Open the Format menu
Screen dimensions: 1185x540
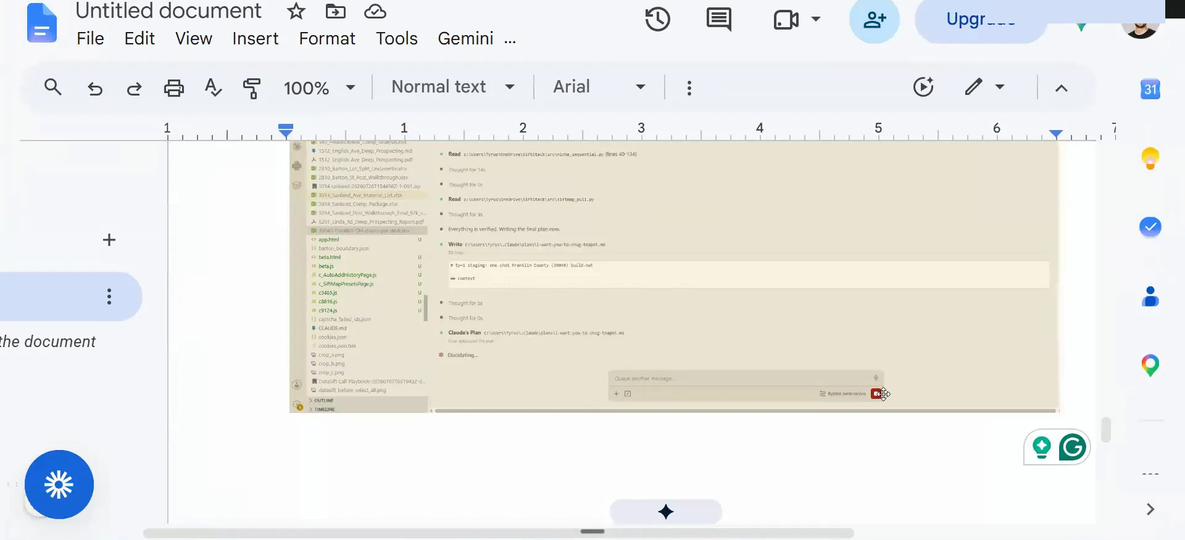pos(327,38)
